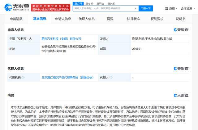Click the 代理人信息 section heading

(x=15, y=69)
